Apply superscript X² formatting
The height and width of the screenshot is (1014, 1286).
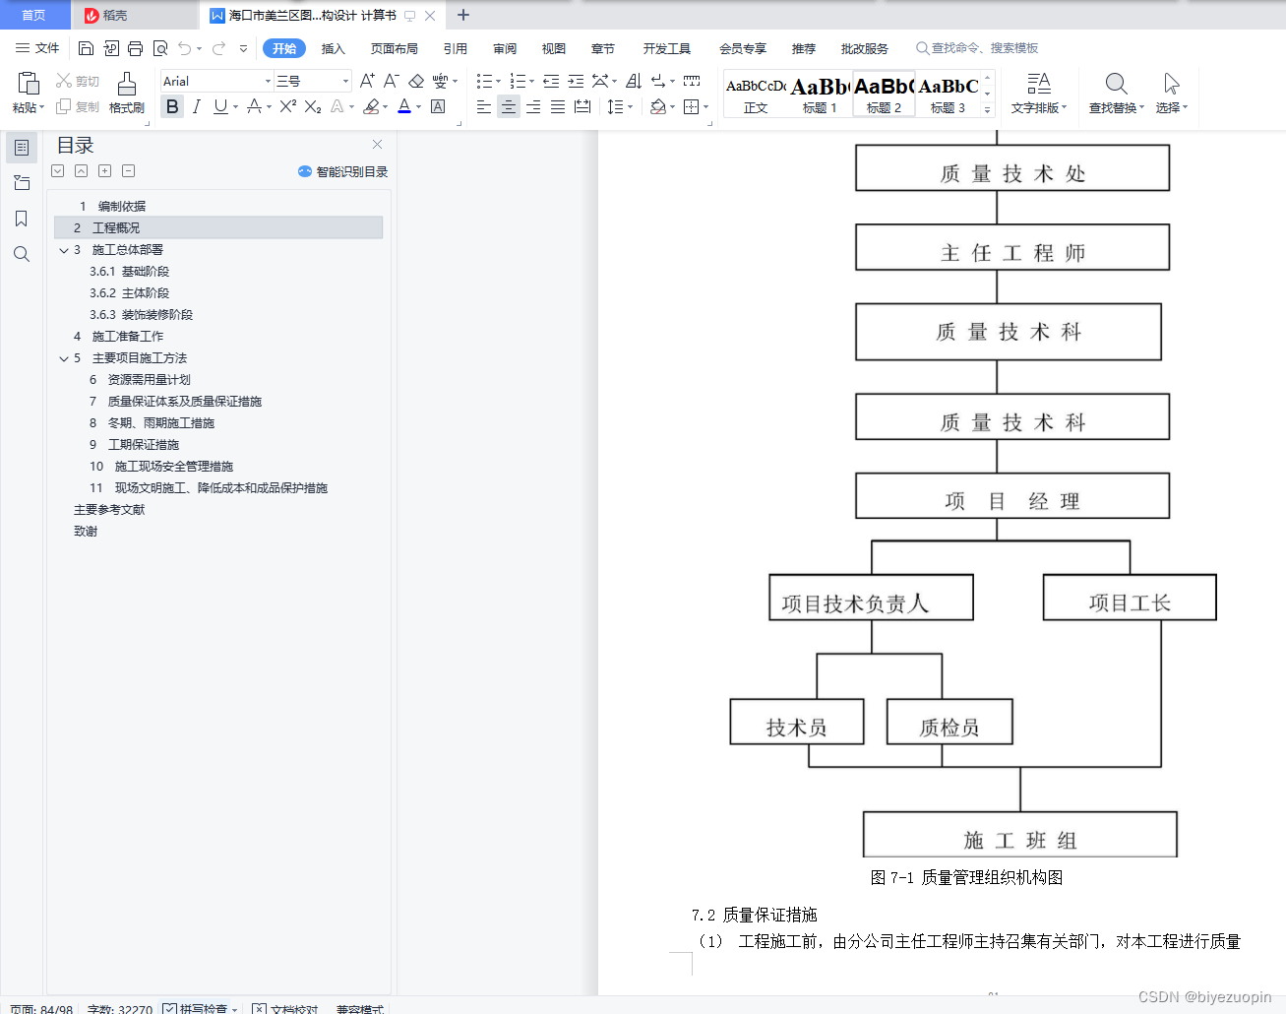point(287,106)
